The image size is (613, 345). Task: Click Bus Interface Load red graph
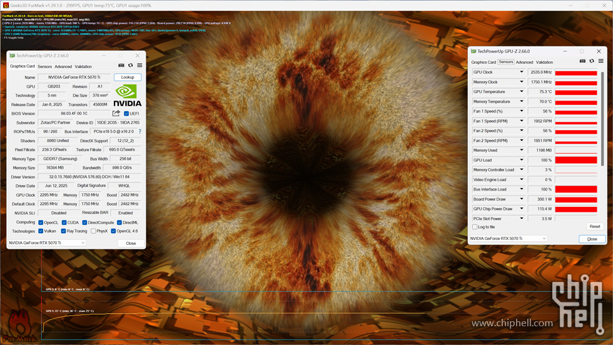576,189
